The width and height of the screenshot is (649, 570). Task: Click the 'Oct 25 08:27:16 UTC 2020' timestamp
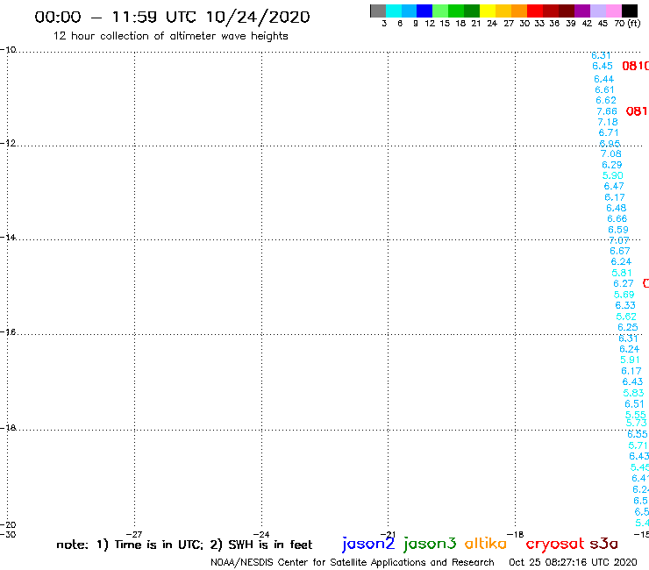(573, 562)
